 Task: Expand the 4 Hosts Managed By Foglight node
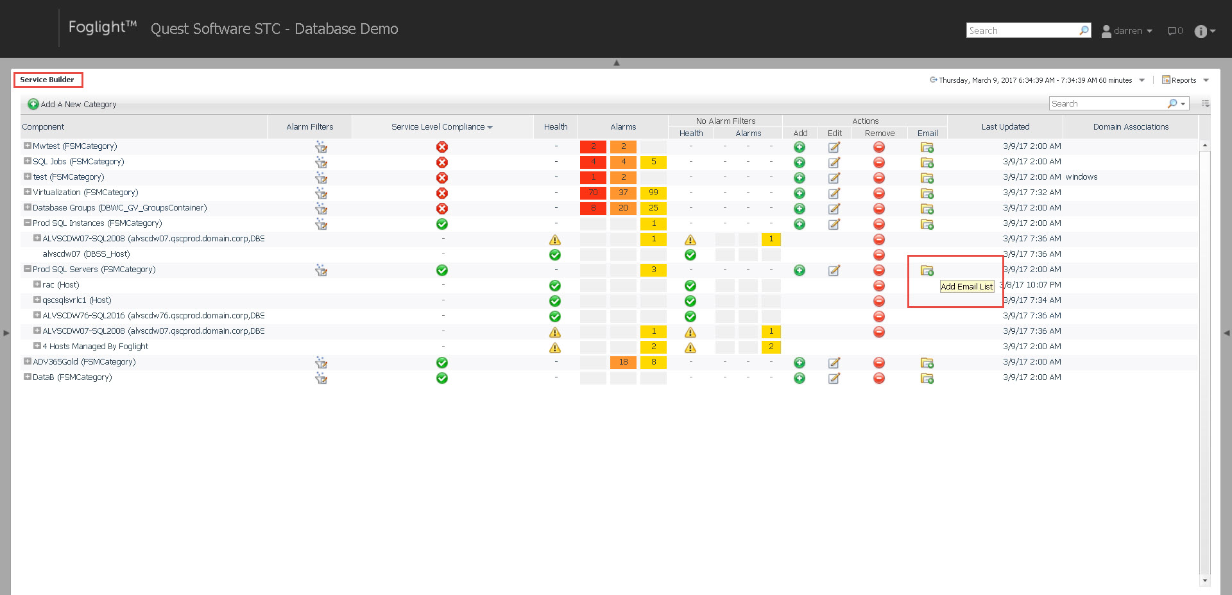37,346
